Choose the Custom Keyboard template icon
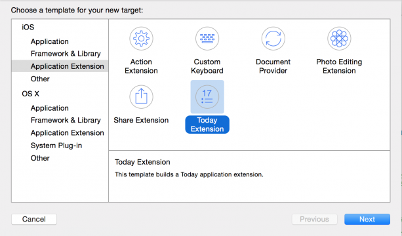 pyautogui.click(x=207, y=39)
